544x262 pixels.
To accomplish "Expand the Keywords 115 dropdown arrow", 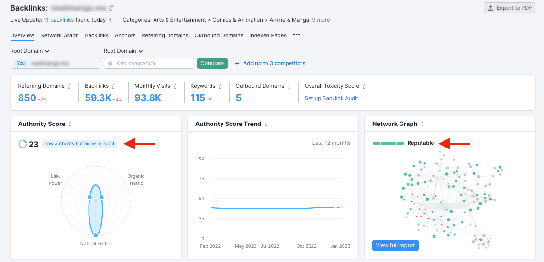I will 210,98.
